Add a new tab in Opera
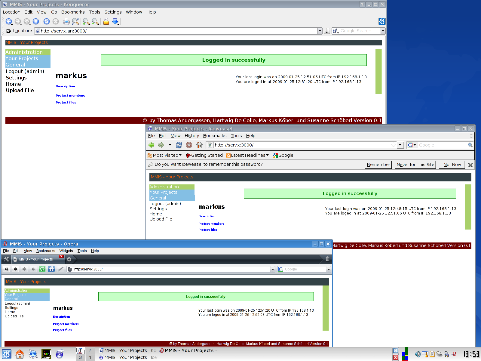481x361 pixels. (x=69, y=259)
